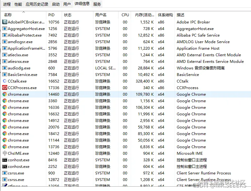The height and width of the screenshot is (191, 251).
Task: Select 正在运行 status of audiodg.exe
Action: point(71,68)
